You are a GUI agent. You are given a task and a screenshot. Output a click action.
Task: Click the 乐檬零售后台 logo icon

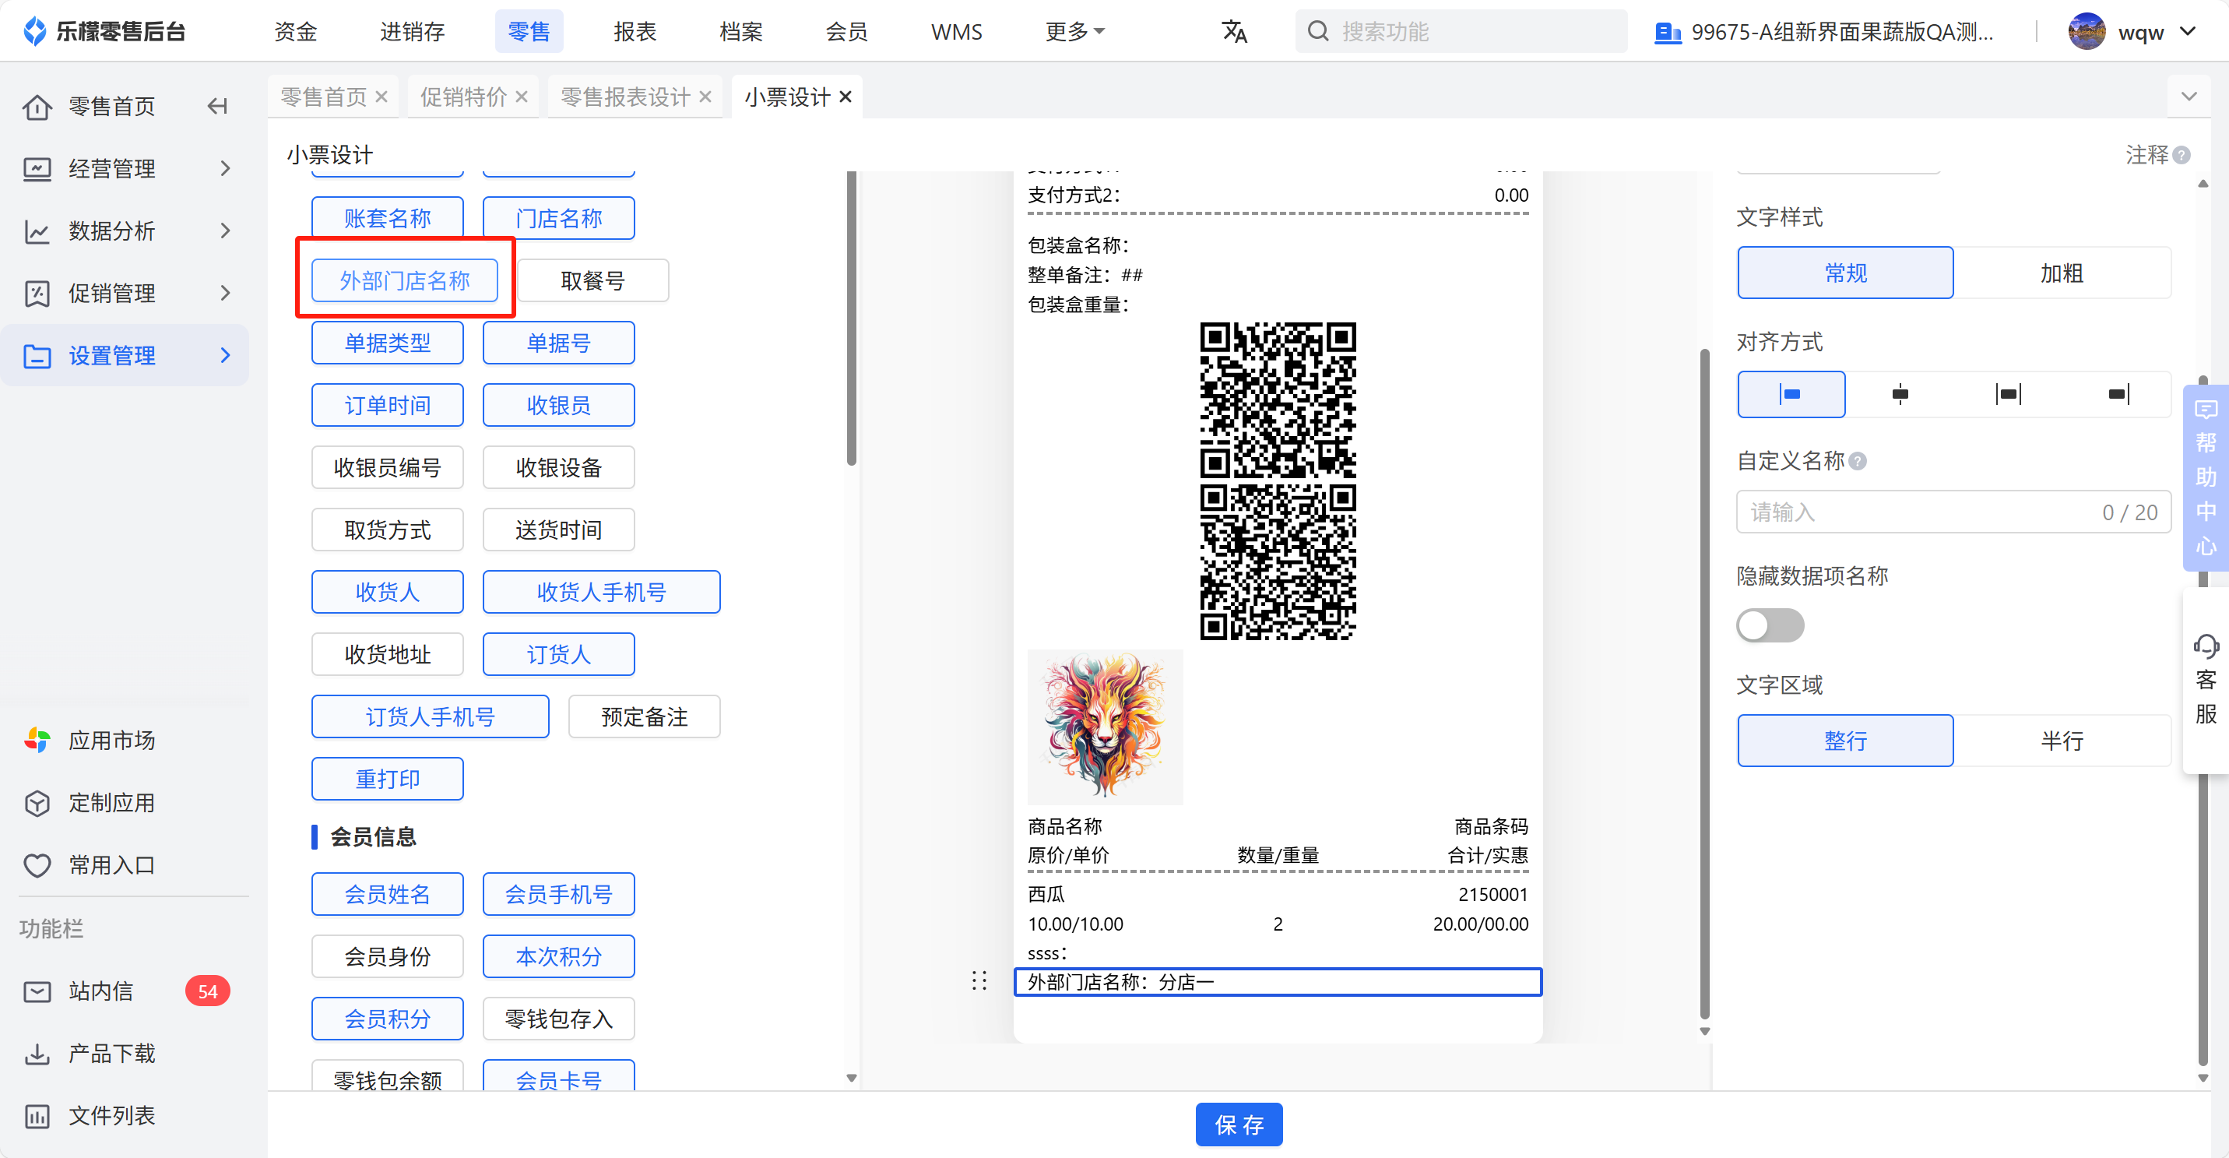point(34,31)
